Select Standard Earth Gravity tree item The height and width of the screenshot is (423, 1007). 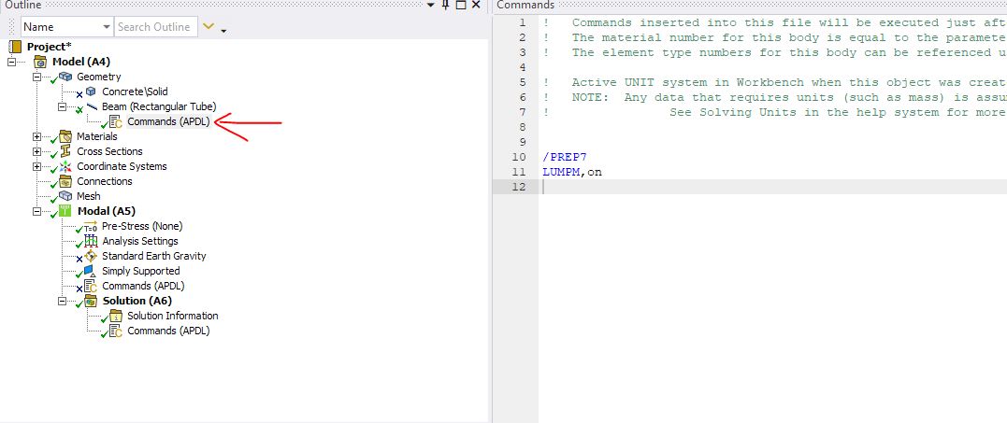point(154,256)
